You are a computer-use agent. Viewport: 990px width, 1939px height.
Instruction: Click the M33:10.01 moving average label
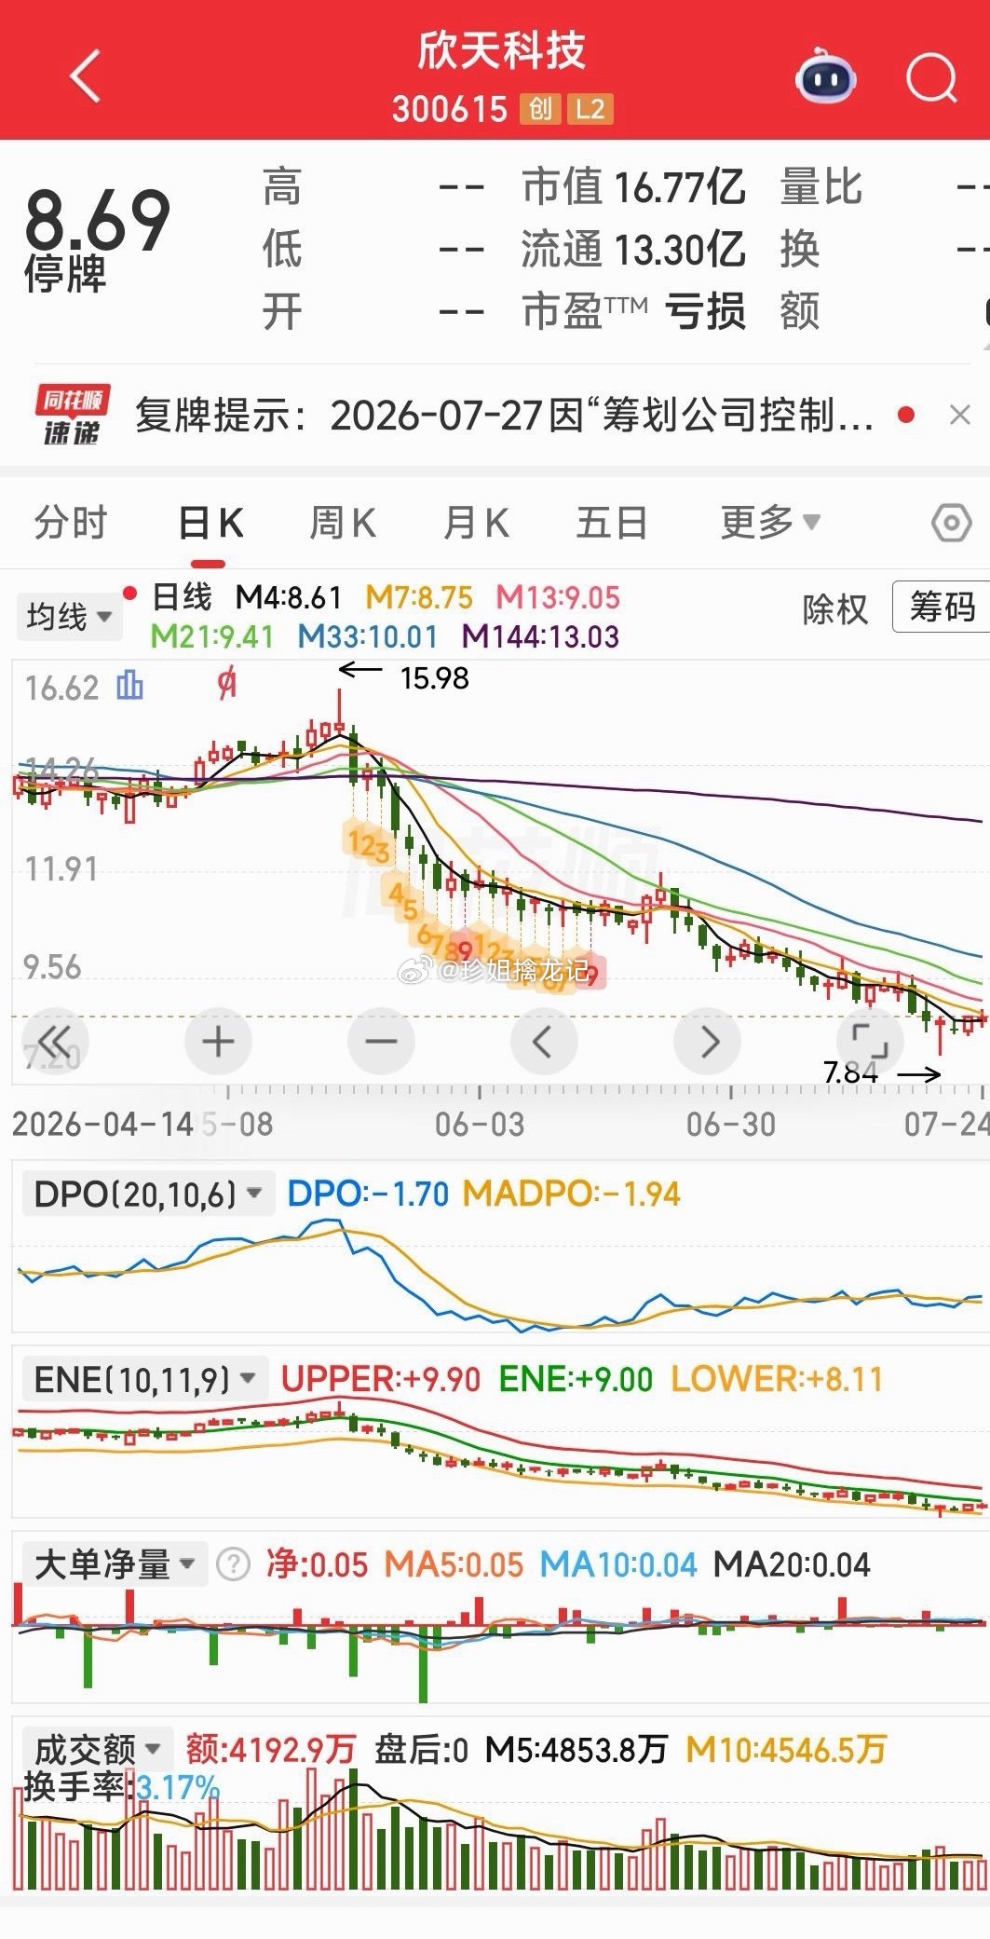point(368,636)
